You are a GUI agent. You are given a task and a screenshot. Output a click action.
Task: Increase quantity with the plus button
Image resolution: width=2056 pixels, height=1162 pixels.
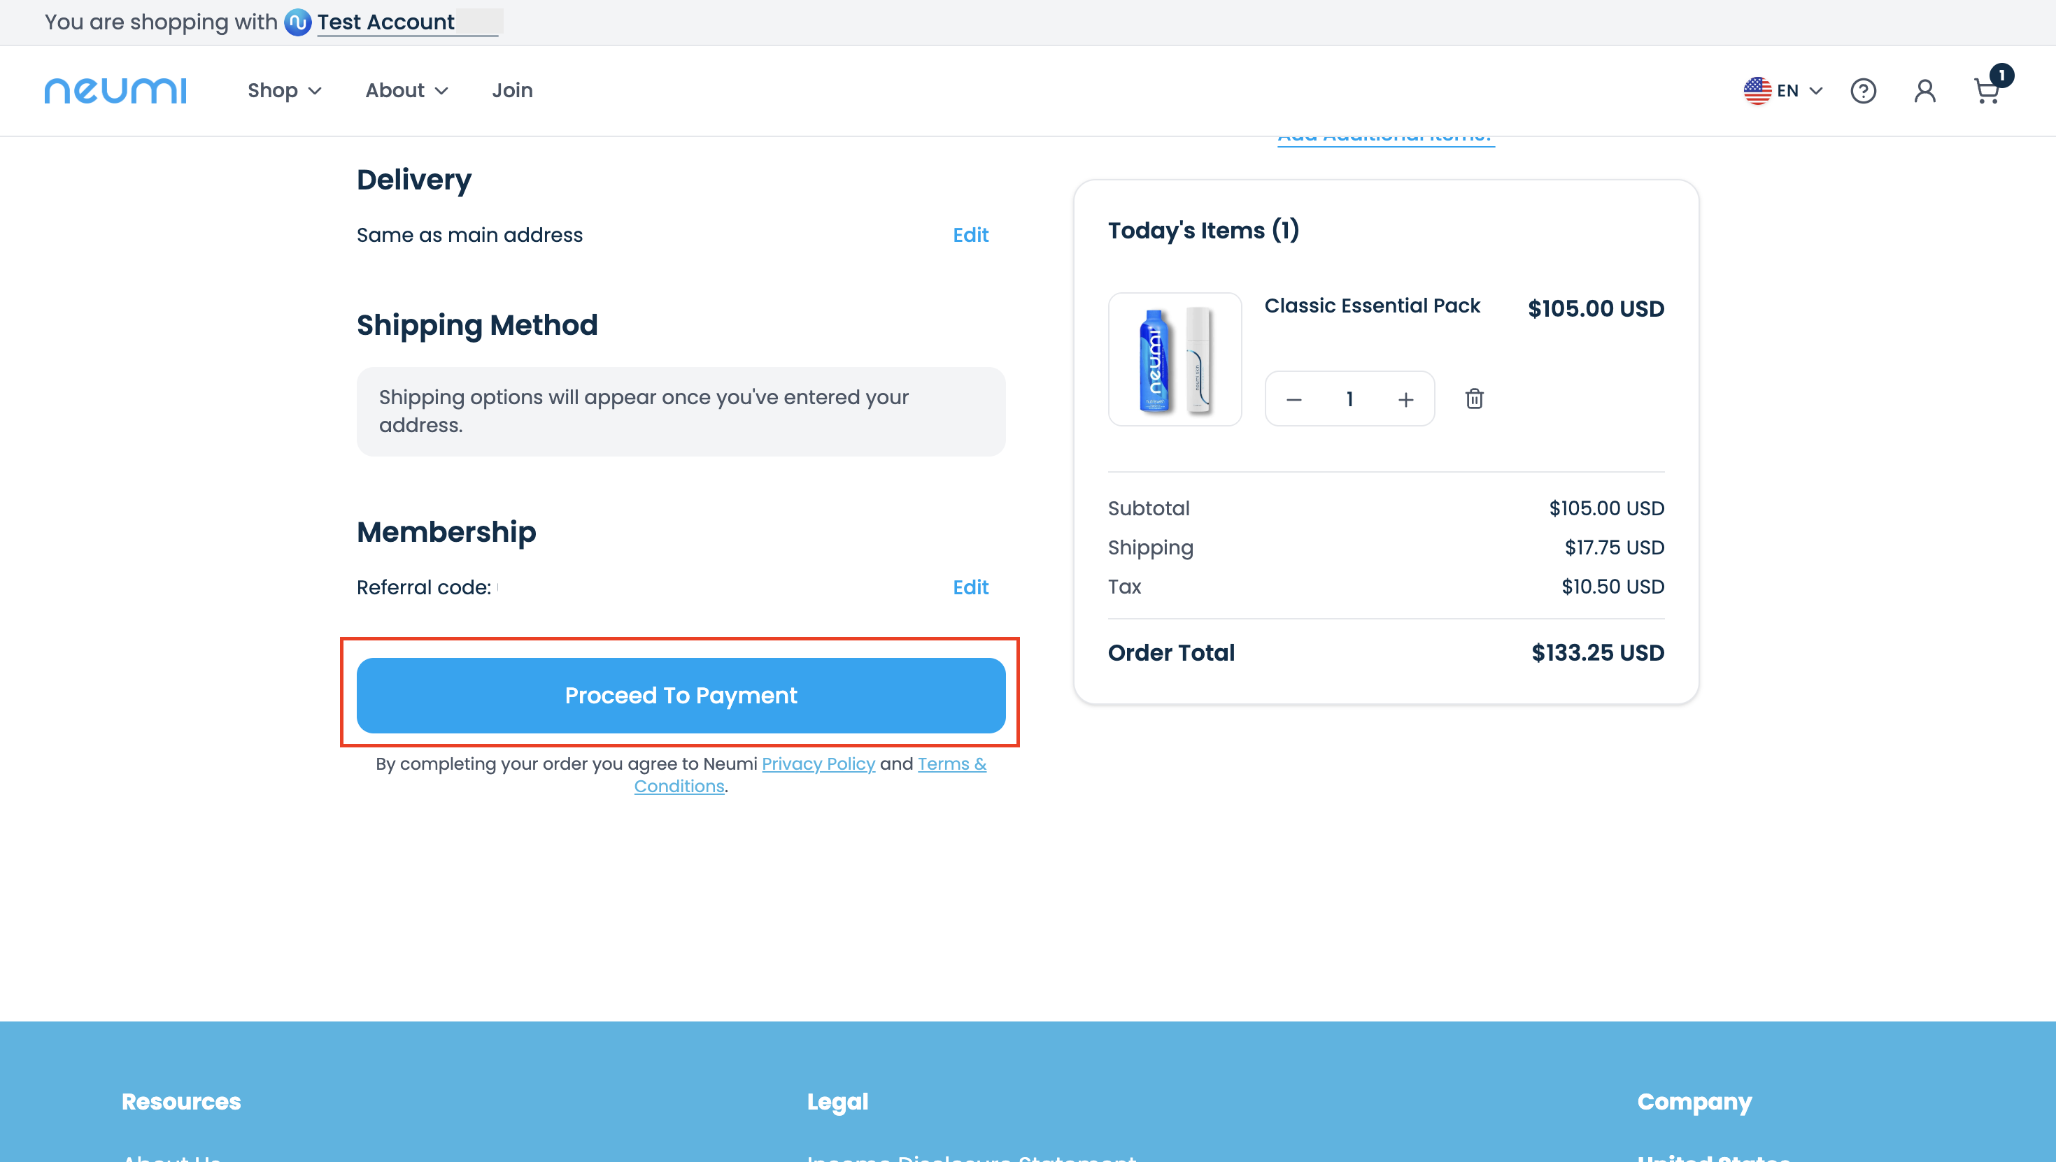1405,399
